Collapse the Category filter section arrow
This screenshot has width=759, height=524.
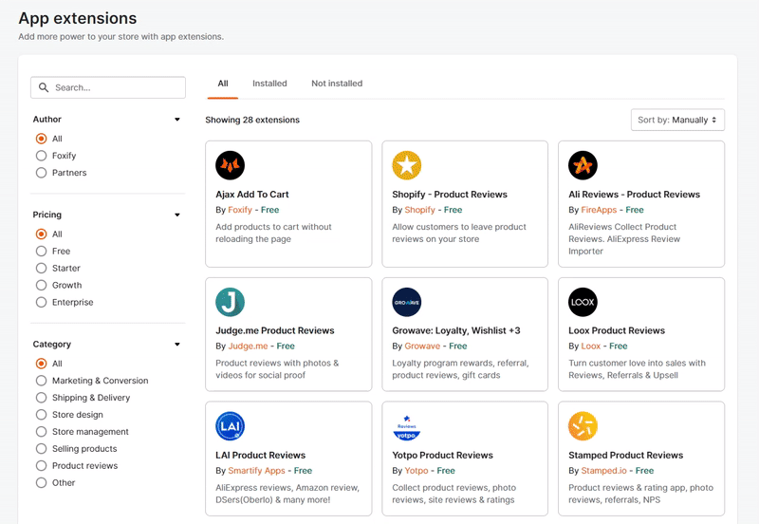(x=177, y=345)
